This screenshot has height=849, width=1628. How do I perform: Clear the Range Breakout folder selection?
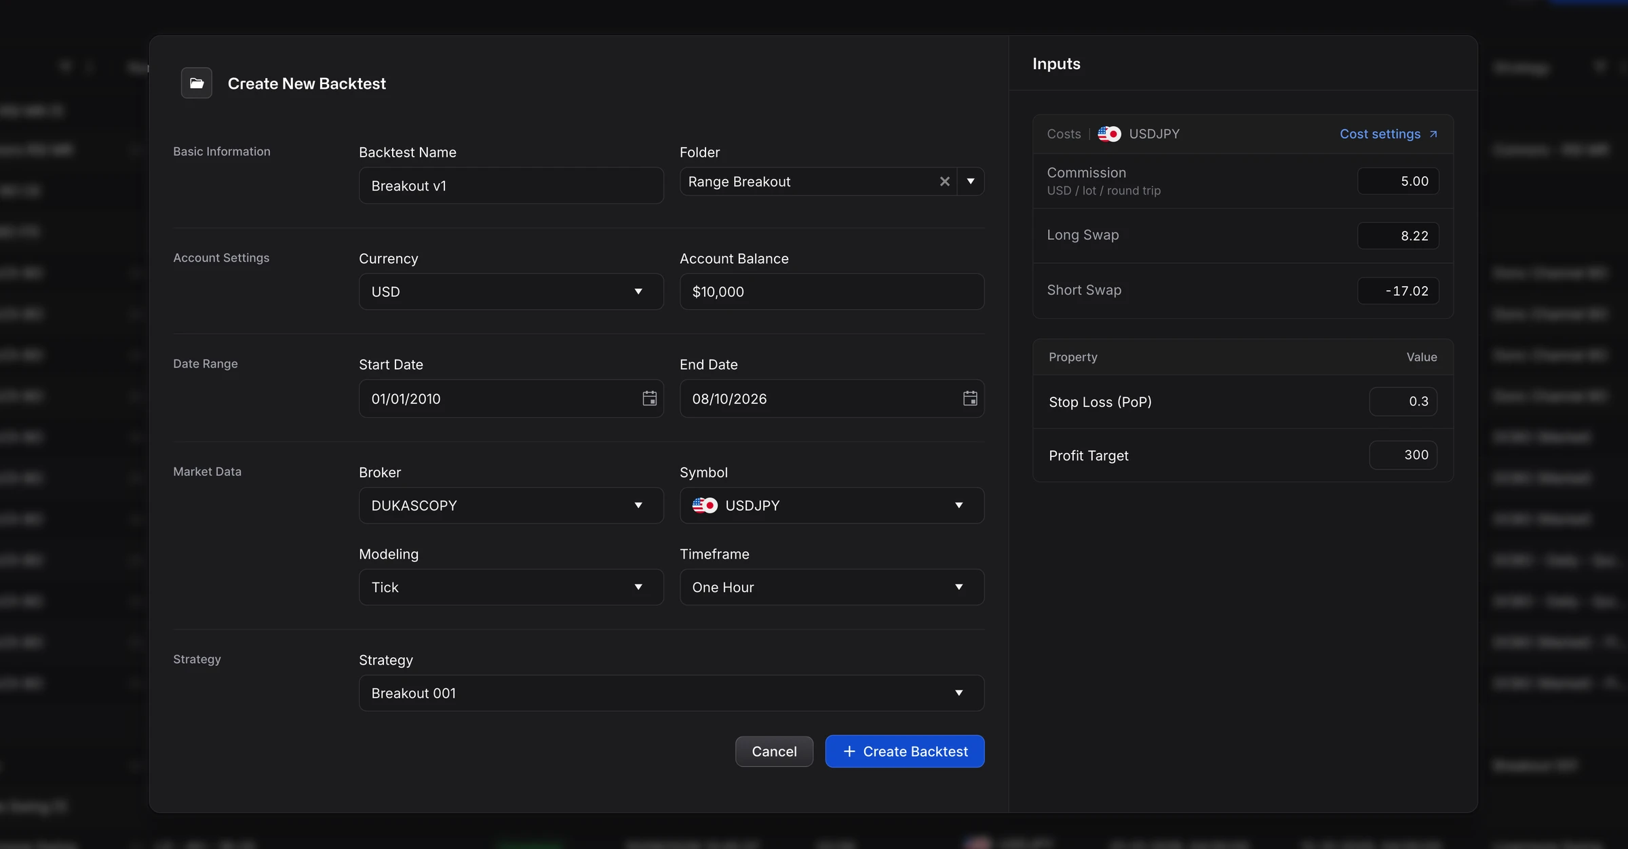[x=944, y=181]
